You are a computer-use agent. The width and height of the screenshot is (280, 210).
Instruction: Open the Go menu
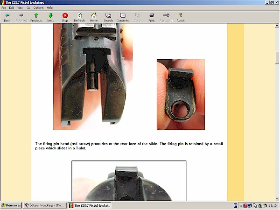point(28,7)
